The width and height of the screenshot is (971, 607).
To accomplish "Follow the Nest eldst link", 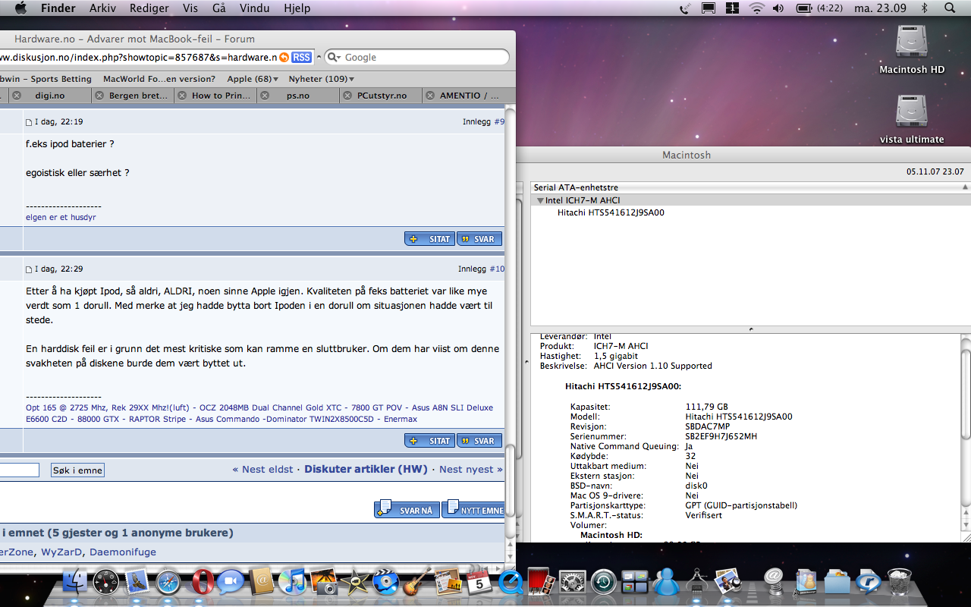I will tap(262, 470).
